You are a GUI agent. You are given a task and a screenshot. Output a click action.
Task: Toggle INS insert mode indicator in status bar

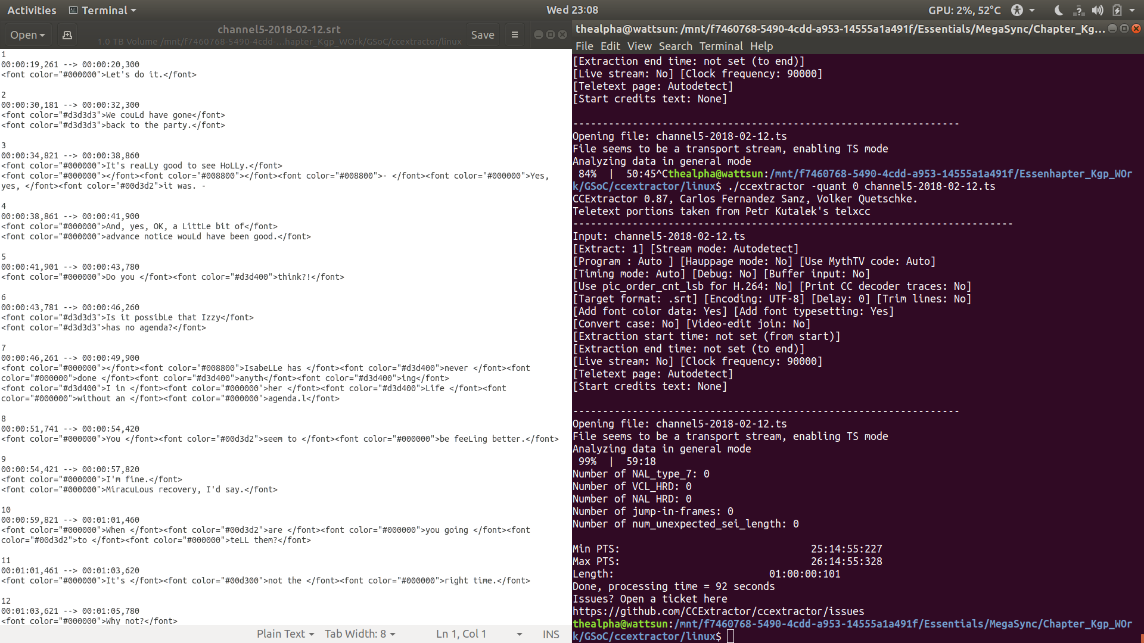(x=551, y=634)
